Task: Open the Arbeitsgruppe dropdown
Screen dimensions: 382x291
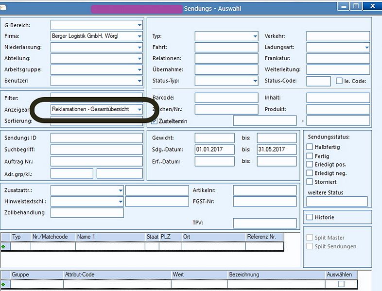Action: point(139,70)
